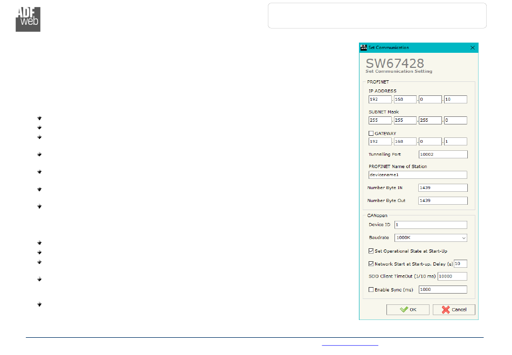Click the PROFINET Name of Station field

[x=417, y=175]
